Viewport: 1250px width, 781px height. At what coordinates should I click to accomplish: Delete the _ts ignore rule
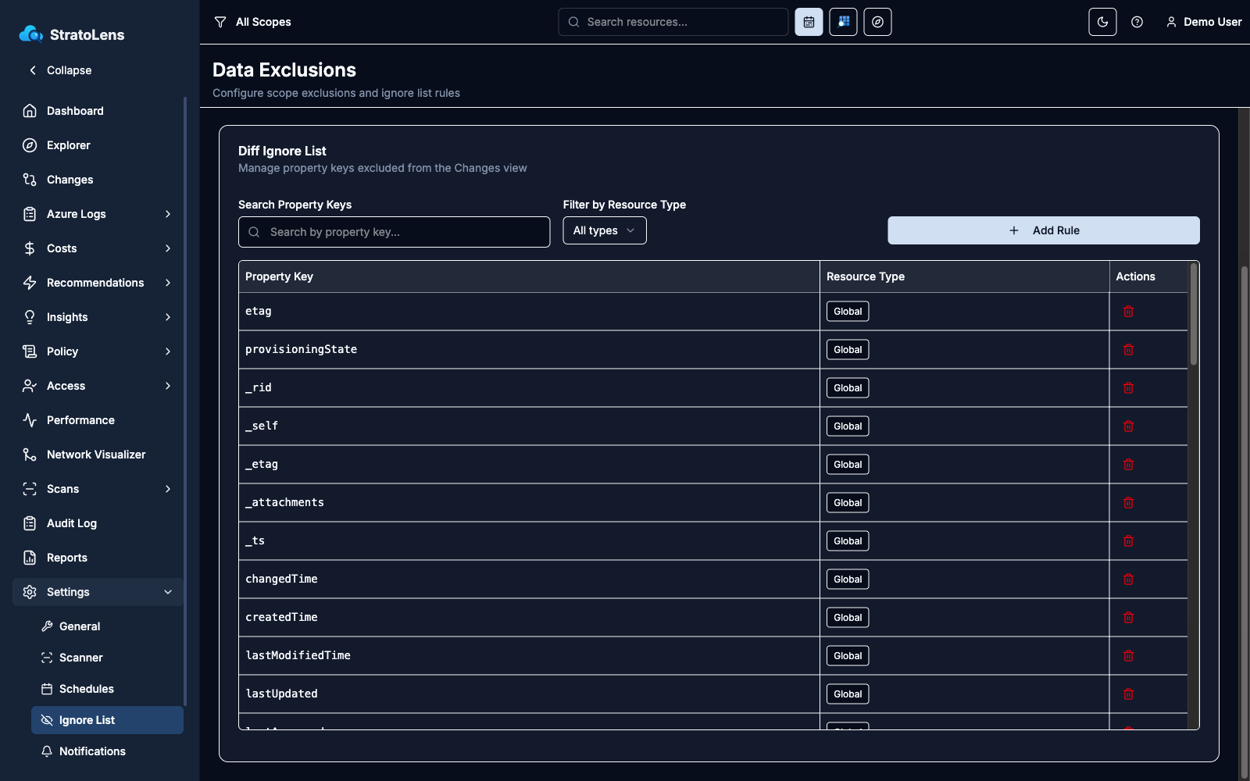1128,541
